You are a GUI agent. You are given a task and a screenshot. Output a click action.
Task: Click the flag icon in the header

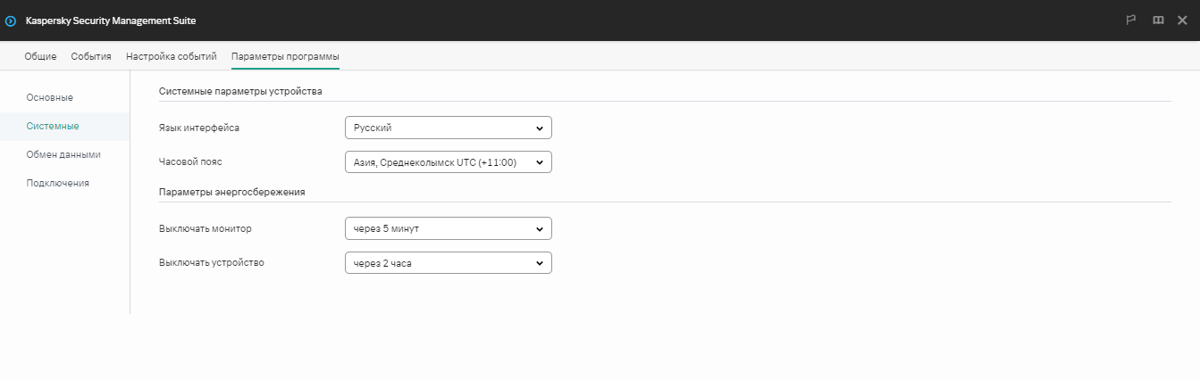pos(1131,21)
